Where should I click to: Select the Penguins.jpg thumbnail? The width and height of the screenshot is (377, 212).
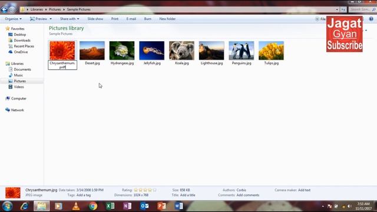pyautogui.click(x=242, y=51)
